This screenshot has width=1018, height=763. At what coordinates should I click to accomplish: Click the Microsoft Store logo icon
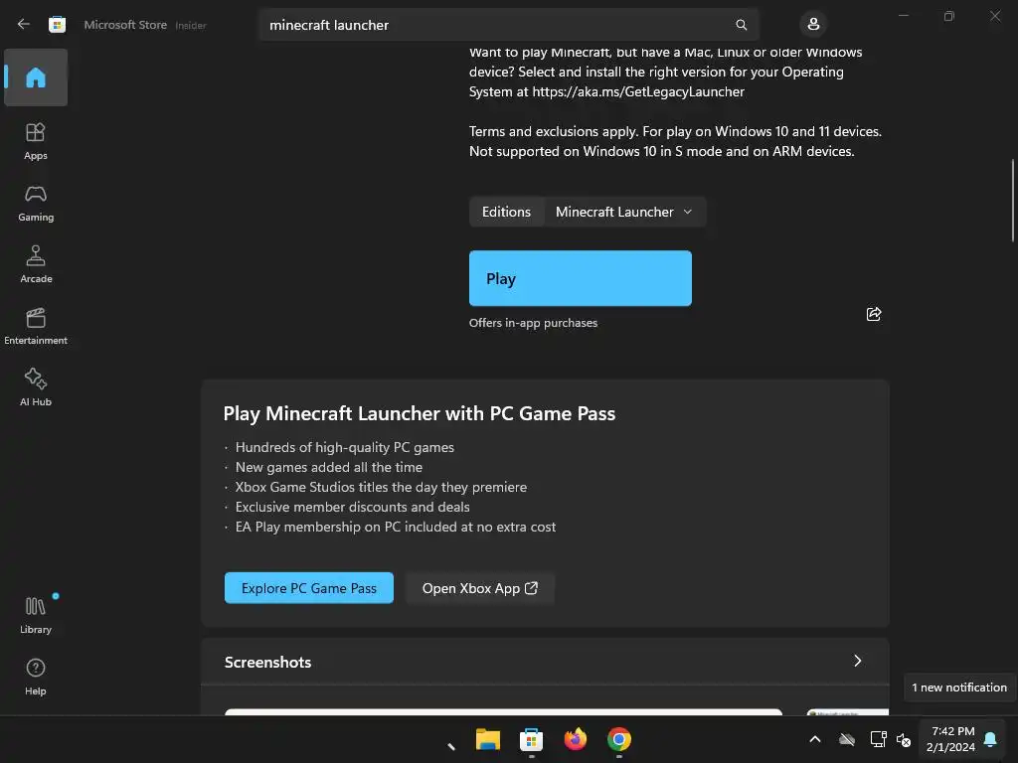click(x=57, y=25)
